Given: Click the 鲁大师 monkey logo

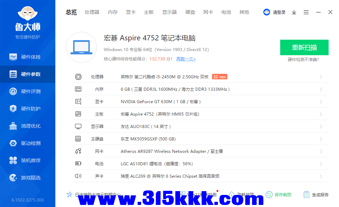Looking at the screenshot, I should point(28,13).
